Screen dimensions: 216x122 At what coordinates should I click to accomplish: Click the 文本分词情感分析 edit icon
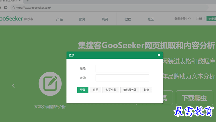[x=50, y=84]
